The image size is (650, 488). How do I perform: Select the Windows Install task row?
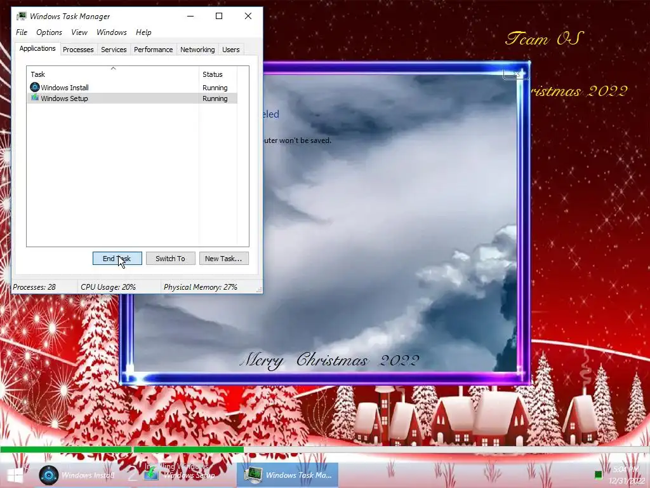click(x=132, y=88)
